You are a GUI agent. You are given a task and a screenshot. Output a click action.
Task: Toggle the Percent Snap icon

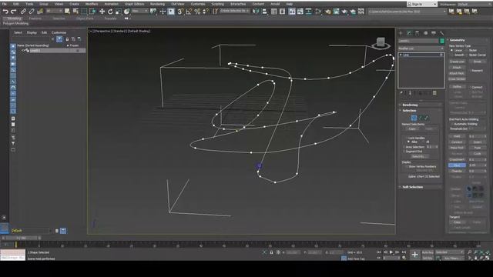click(197, 12)
